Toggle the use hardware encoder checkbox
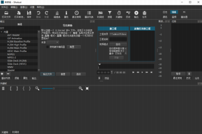This screenshot has width=202, height=134. tap(47, 47)
